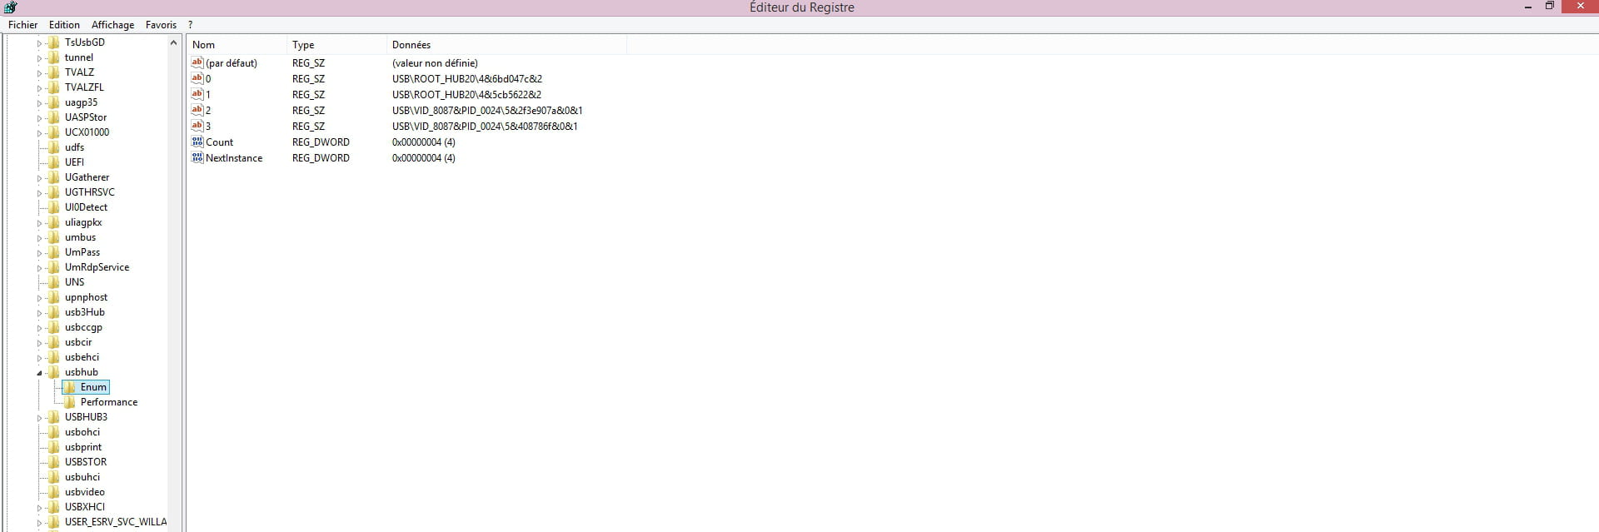
Task: Click the folder icon of udfs key
Action: 53,147
